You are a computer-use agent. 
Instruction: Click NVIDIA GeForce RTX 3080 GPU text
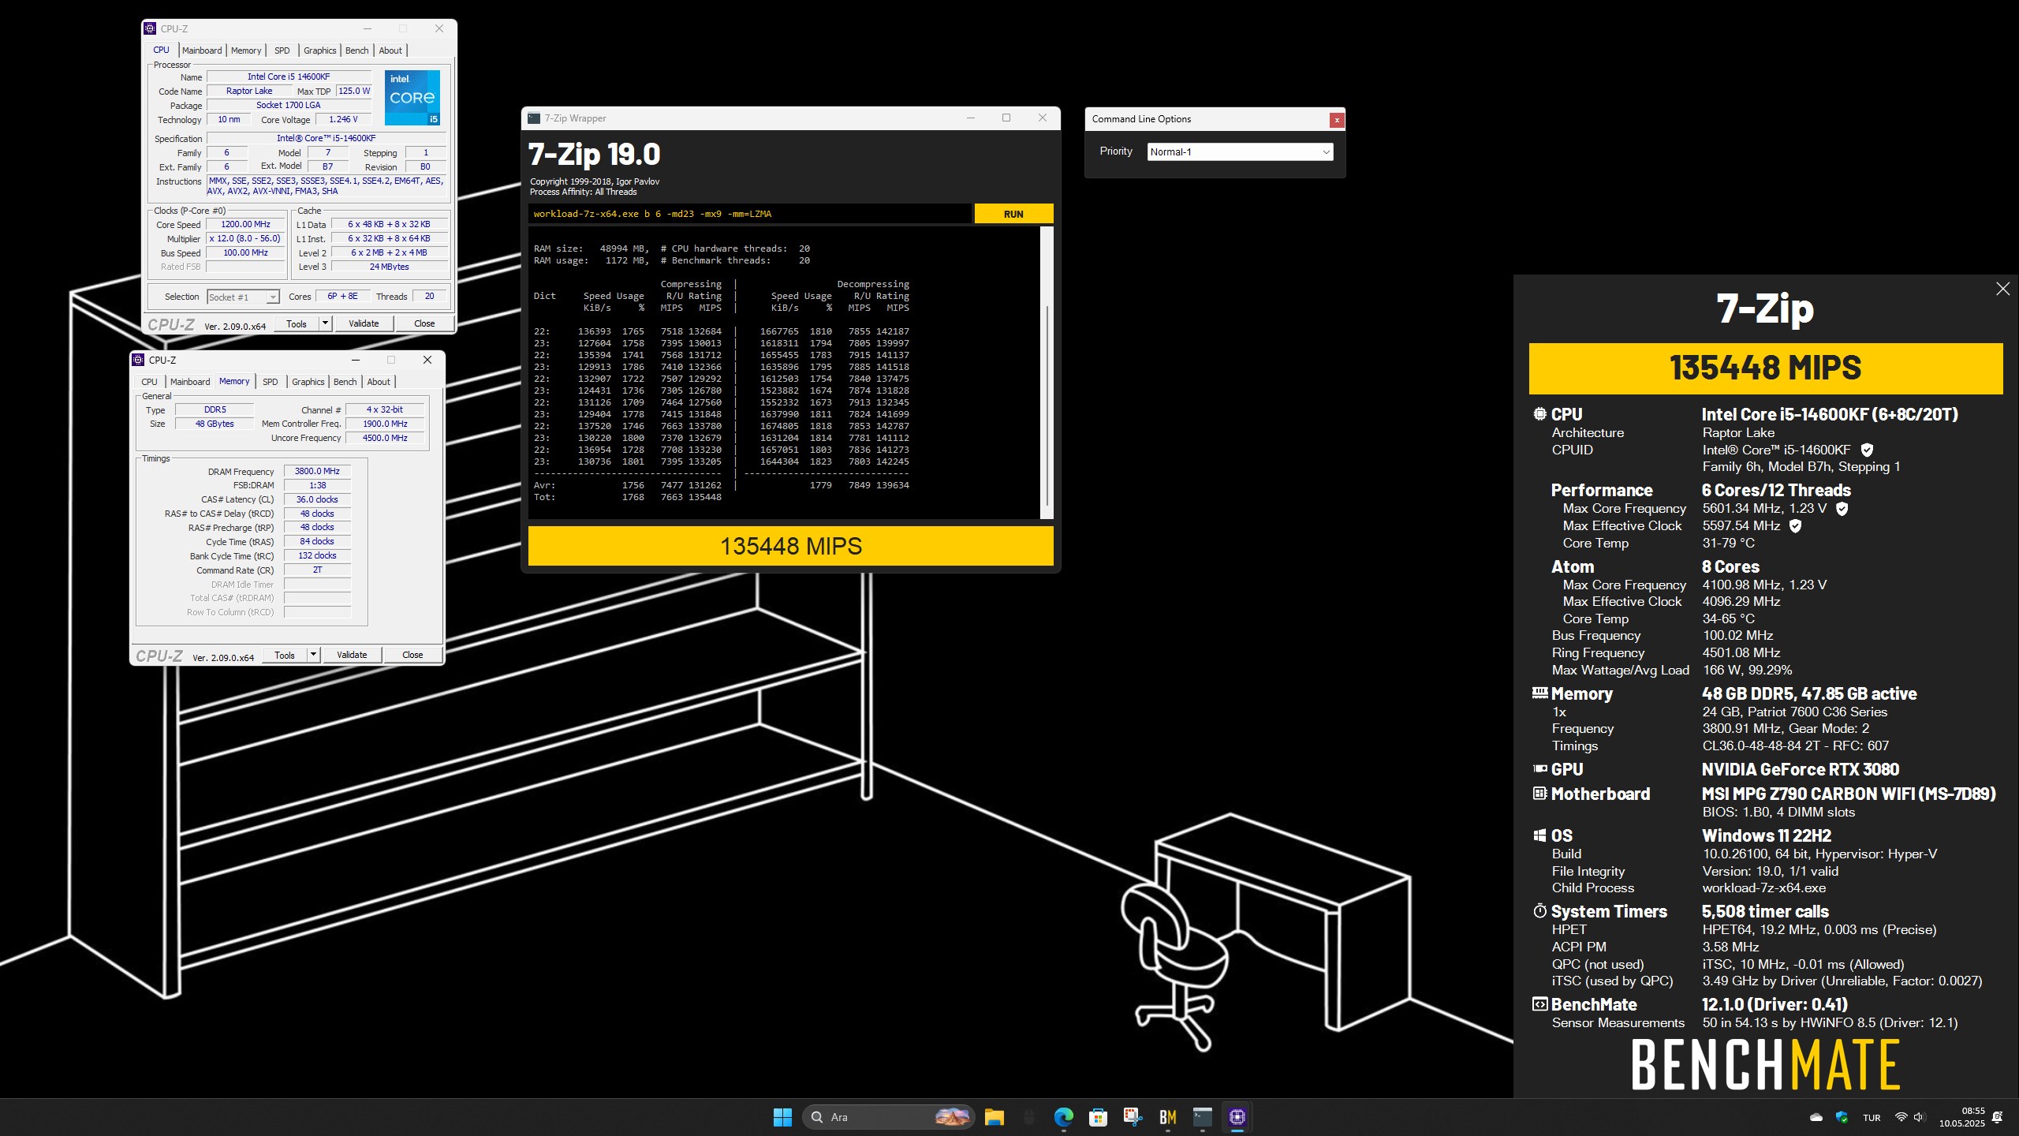1801,769
